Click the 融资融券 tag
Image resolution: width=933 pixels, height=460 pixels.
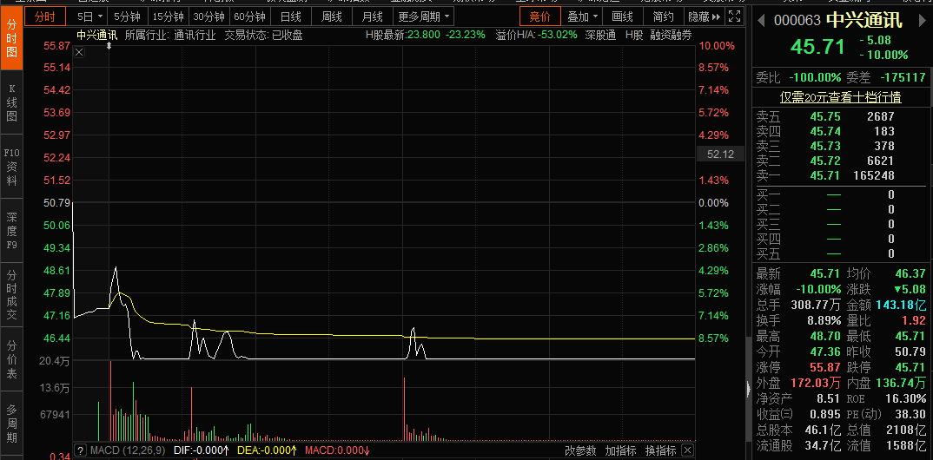672,35
